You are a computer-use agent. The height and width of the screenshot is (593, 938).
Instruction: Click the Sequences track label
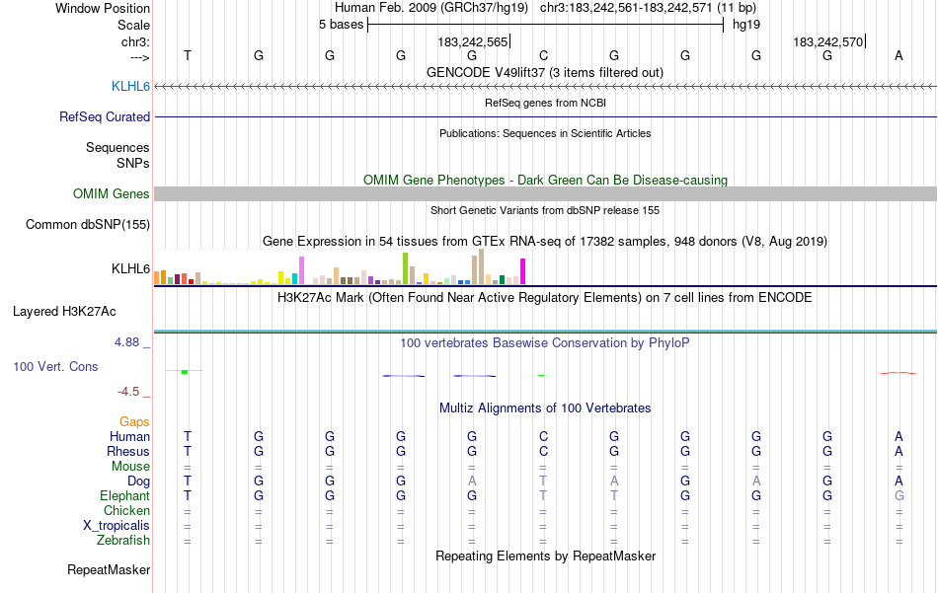117,147
